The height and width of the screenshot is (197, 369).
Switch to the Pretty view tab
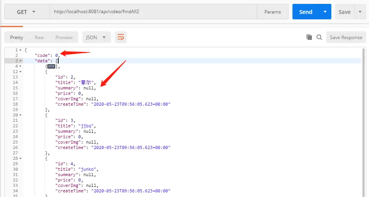16,37
